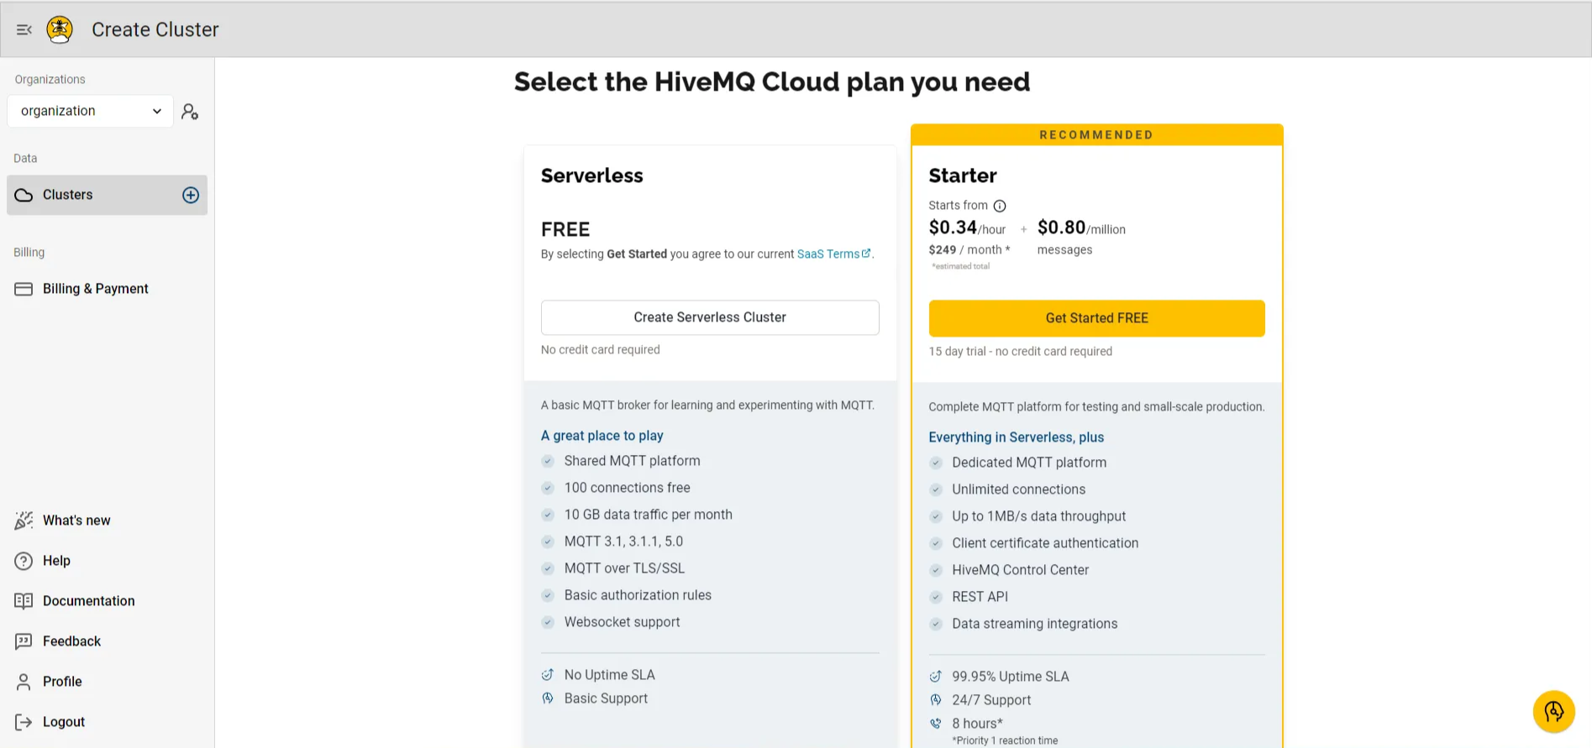
Task: Click "Basic authorization rules" feature
Action: (638, 595)
